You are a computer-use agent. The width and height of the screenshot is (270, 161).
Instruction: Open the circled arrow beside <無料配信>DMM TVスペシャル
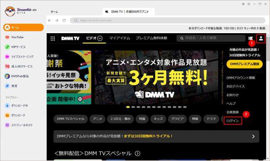pos(137,153)
